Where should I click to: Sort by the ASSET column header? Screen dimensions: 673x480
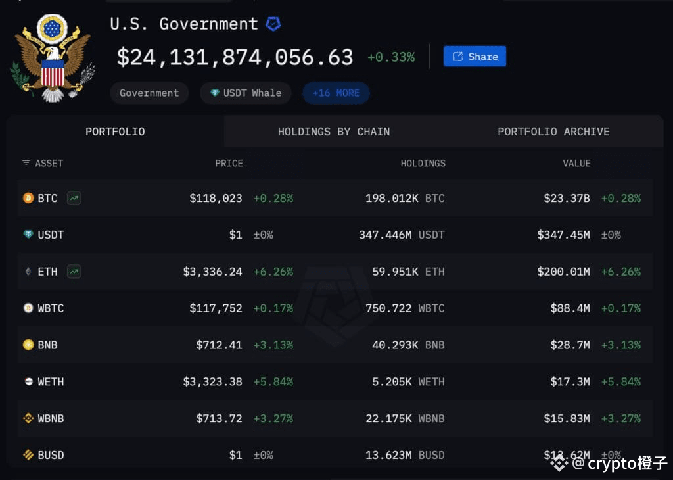click(49, 163)
